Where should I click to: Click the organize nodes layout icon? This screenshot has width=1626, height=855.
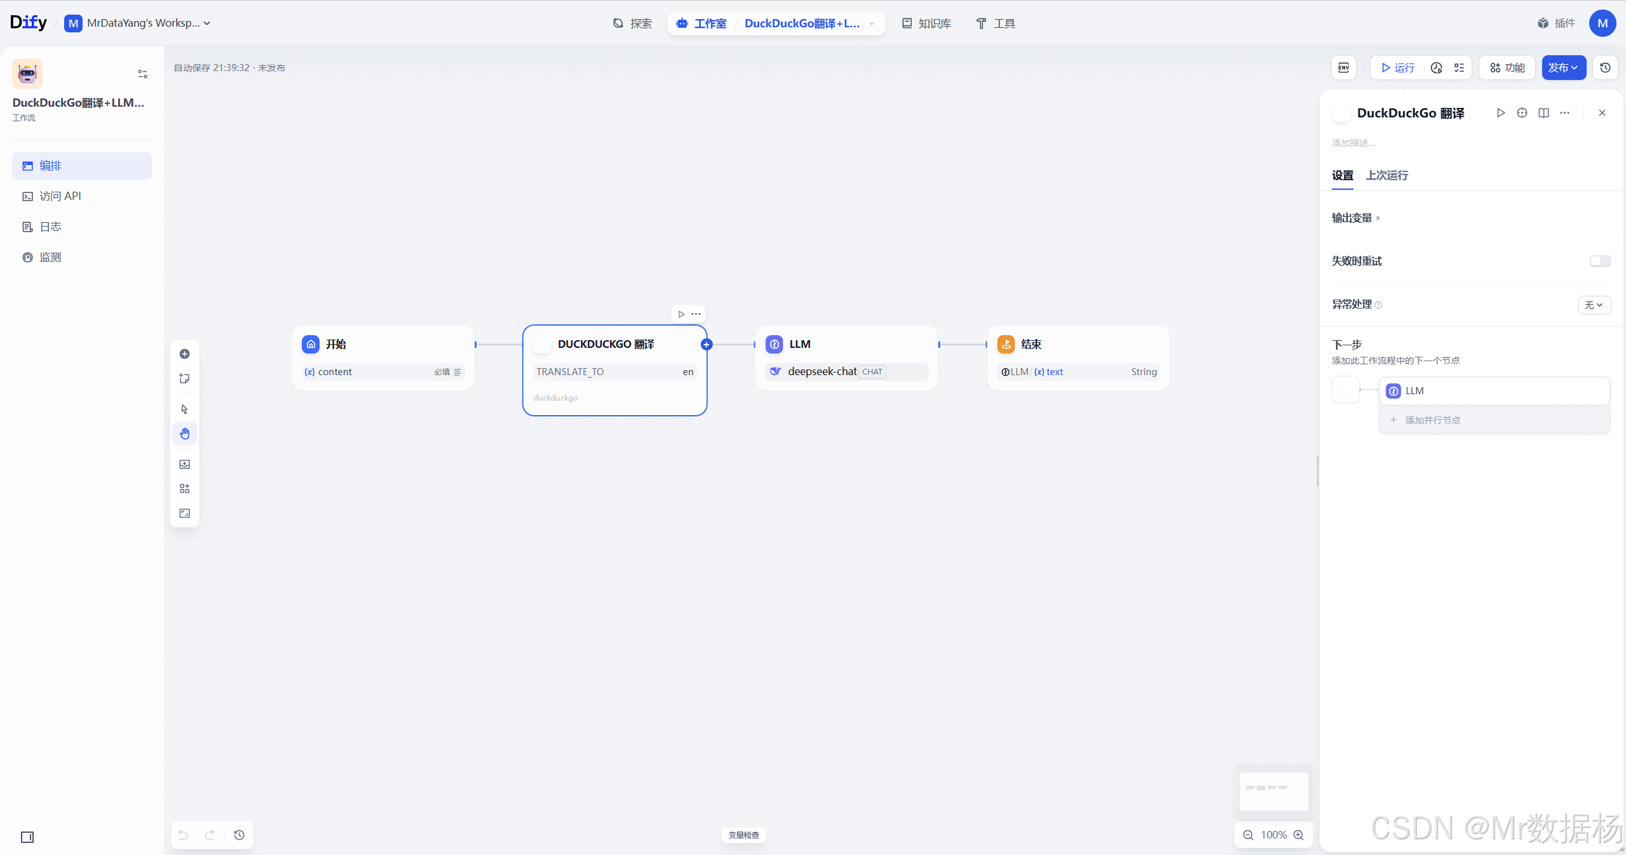[x=184, y=489]
